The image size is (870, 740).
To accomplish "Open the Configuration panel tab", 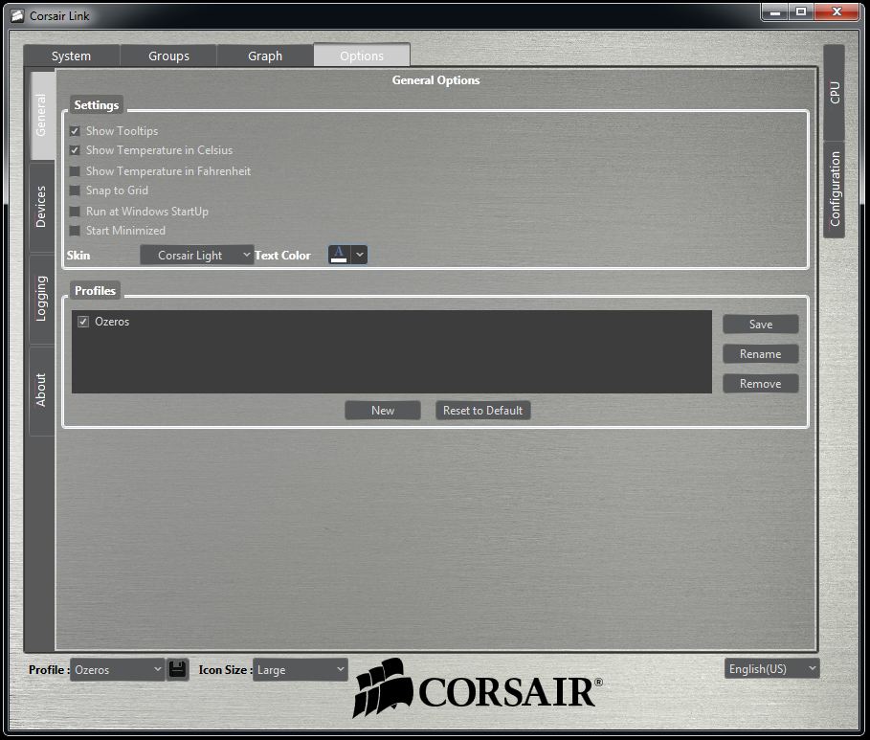I will click(834, 190).
